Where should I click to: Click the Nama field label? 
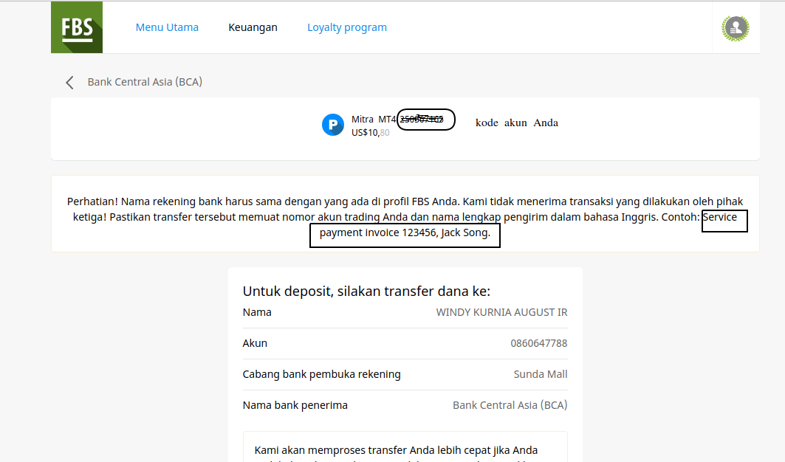pyautogui.click(x=257, y=312)
